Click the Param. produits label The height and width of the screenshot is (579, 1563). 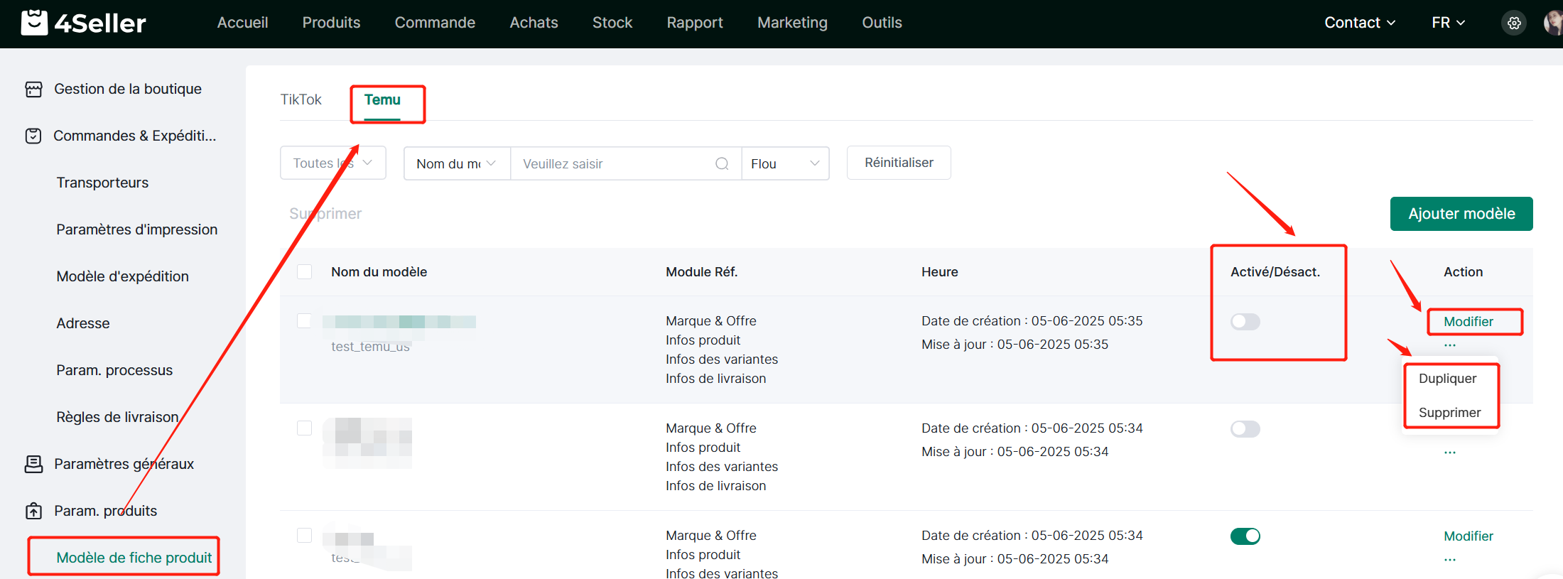click(106, 511)
